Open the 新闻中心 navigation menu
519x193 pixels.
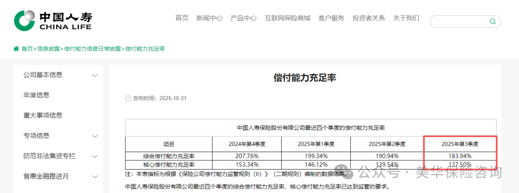pos(209,18)
